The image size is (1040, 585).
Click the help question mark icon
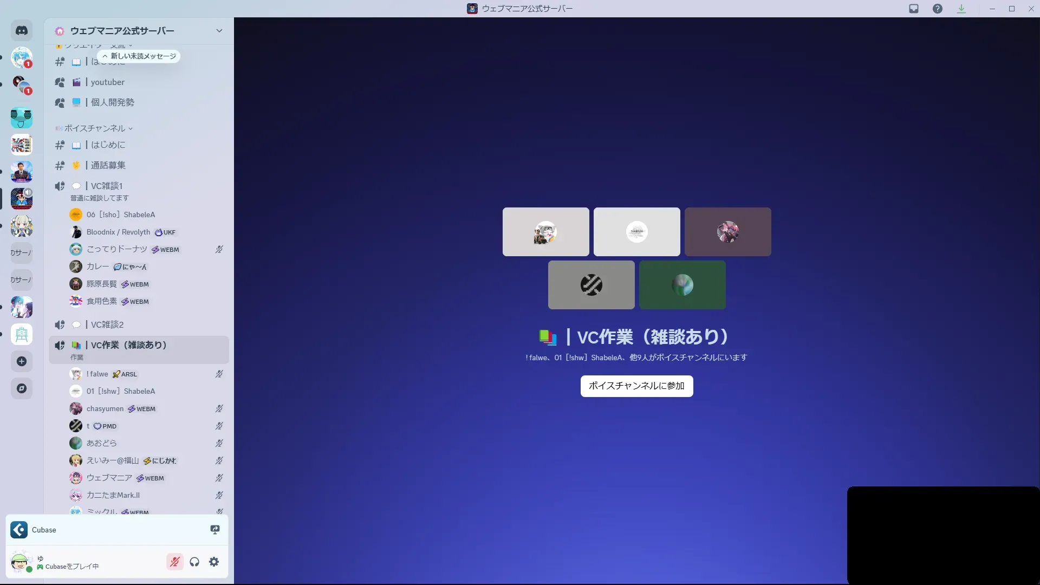point(938,9)
